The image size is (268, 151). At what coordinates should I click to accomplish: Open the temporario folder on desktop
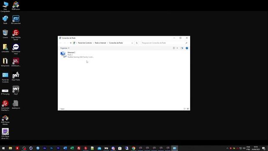pyautogui.click(x=5, y=62)
